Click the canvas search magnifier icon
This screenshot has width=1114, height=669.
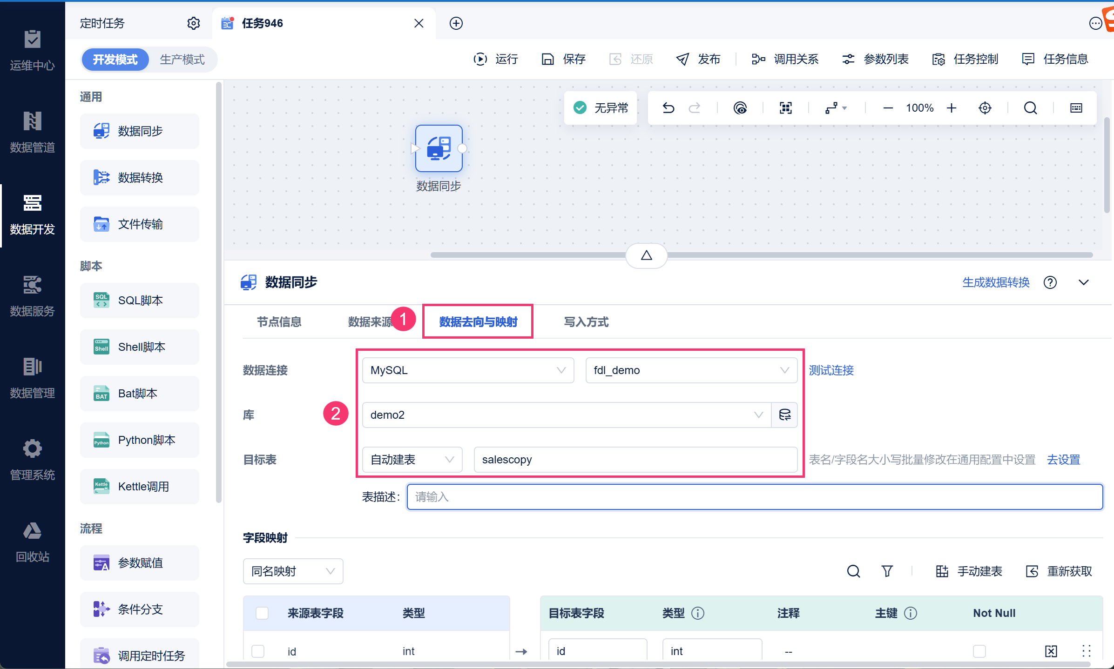(1030, 108)
